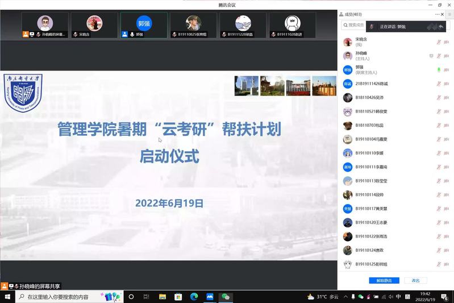Image resolution: width=454 pixels, height=303 pixels.
Task: Click the 解除静音 unmute button
Action: [384, 280]
